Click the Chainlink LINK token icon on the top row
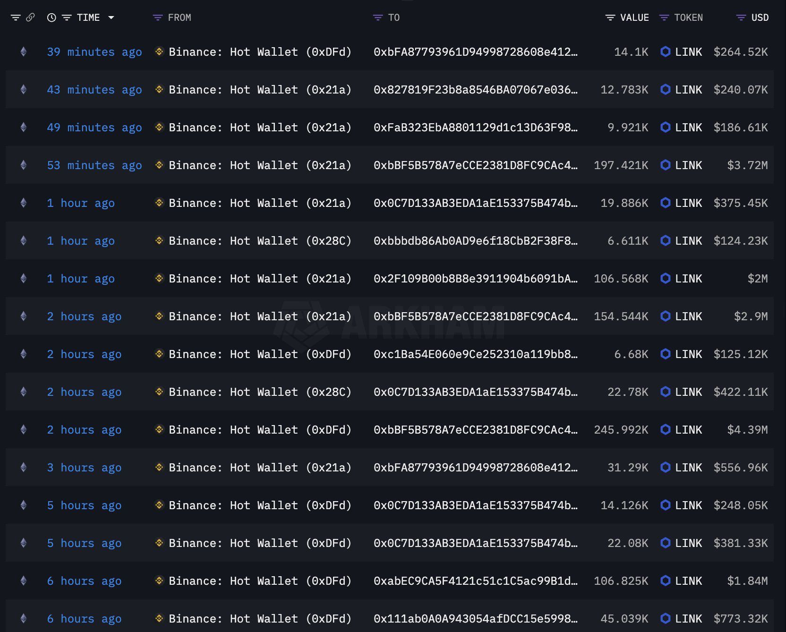Screen dimensions: 786x632 point(666,52)
